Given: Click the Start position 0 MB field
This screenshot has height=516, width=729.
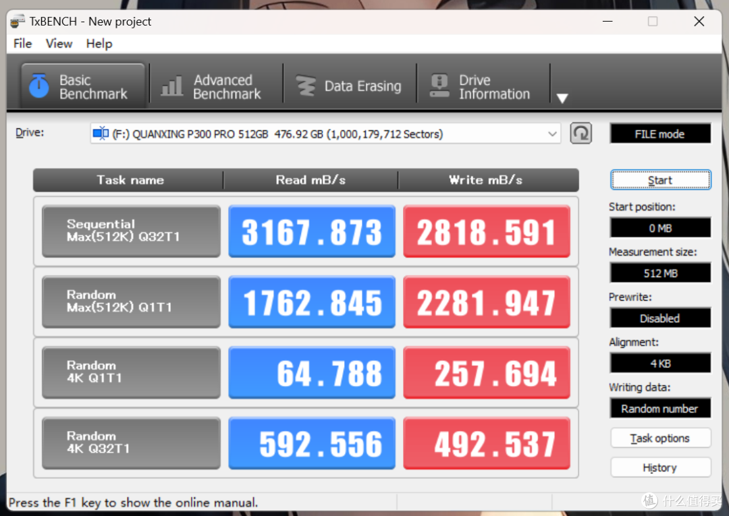Looking at the screenshot, I should tap(660, 228).
